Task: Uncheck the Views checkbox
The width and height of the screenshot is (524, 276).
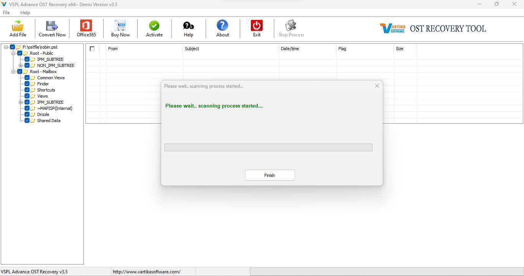Action: tap(27, 96)
